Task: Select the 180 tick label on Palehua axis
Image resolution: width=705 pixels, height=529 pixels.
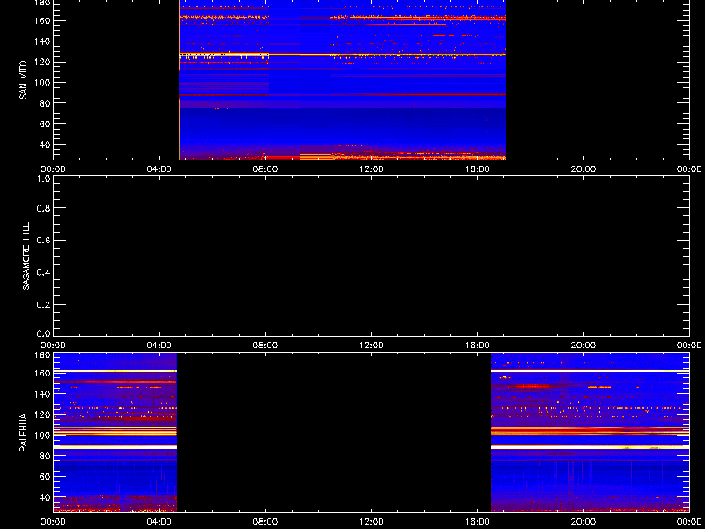Action: [42, 355]
